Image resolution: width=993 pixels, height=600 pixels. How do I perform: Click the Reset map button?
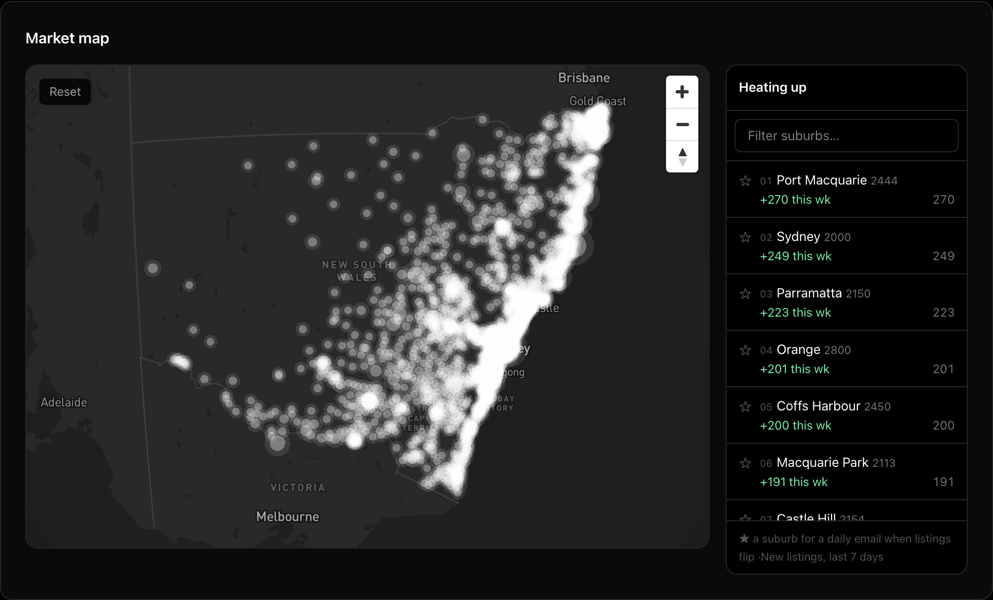coord(65,92)
